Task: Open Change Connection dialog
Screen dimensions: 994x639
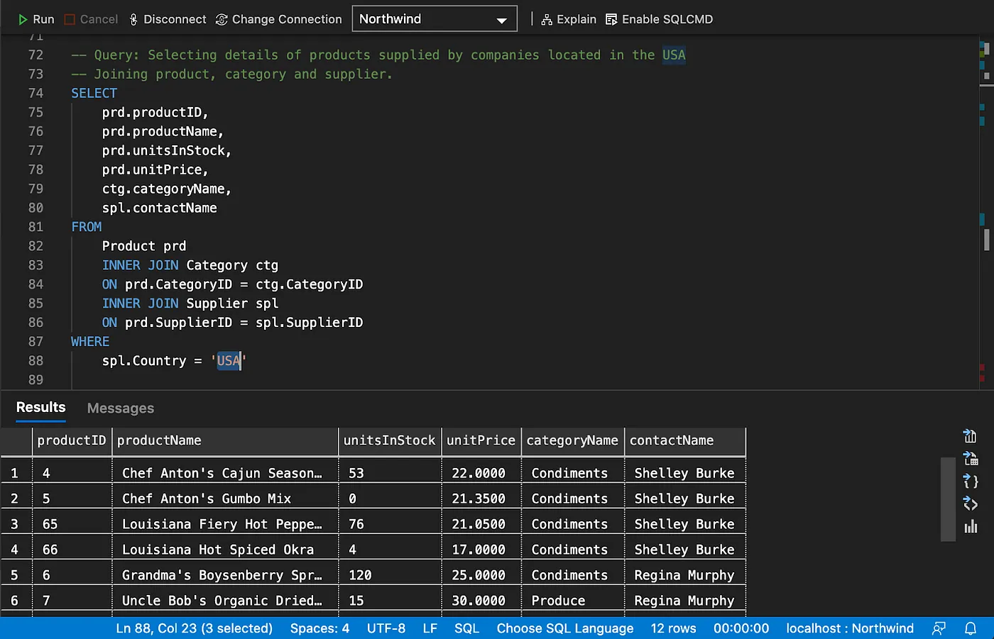Action: tap(279, 19)
